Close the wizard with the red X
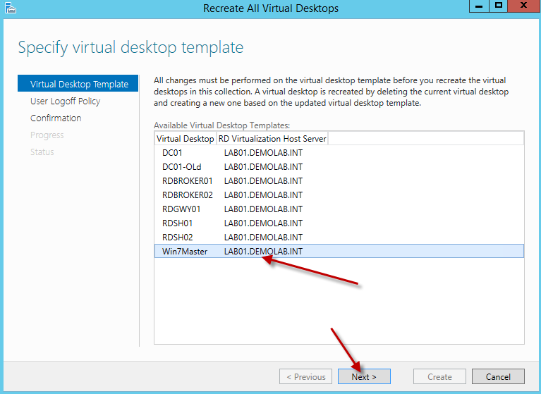 tap(523, 6)
